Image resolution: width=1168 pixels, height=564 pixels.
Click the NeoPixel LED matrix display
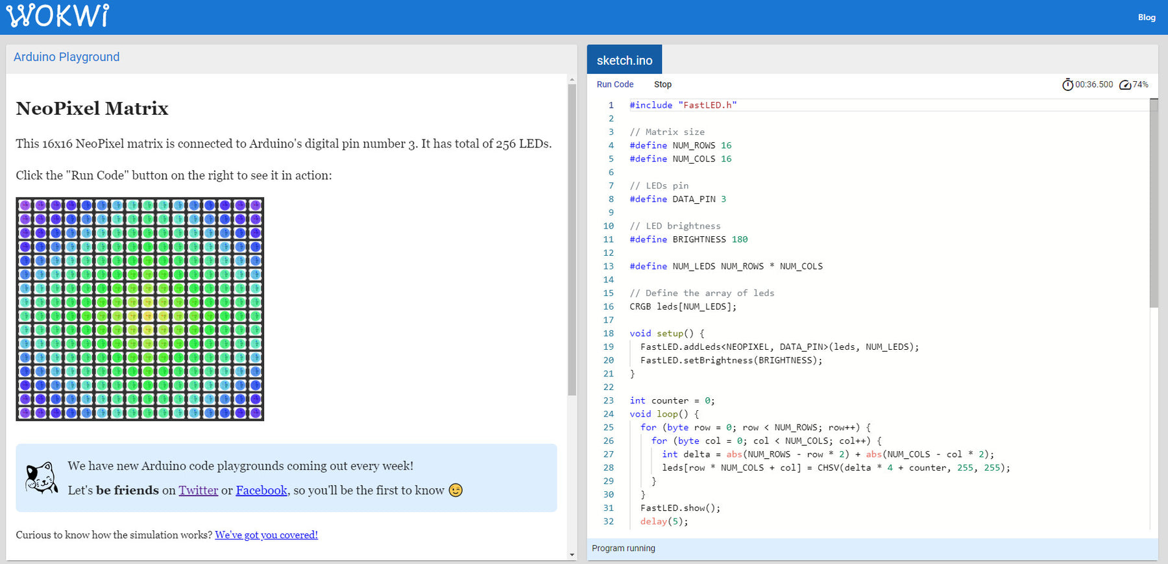[140, 309]
